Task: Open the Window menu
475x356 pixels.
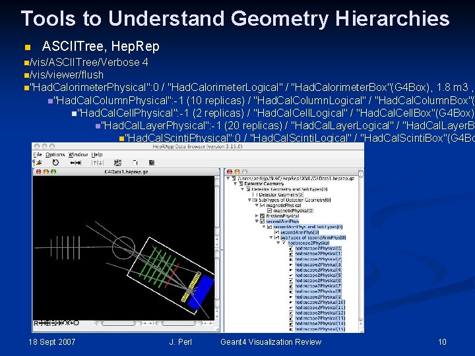Action: point(78,155)
